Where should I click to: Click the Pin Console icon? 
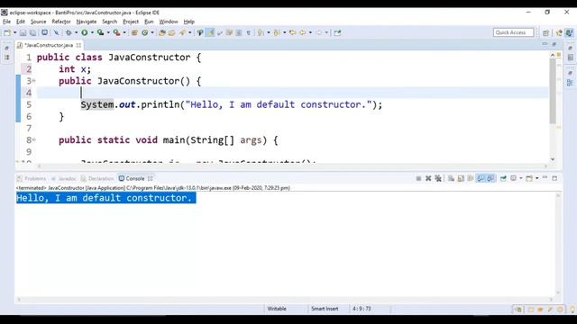503,178
